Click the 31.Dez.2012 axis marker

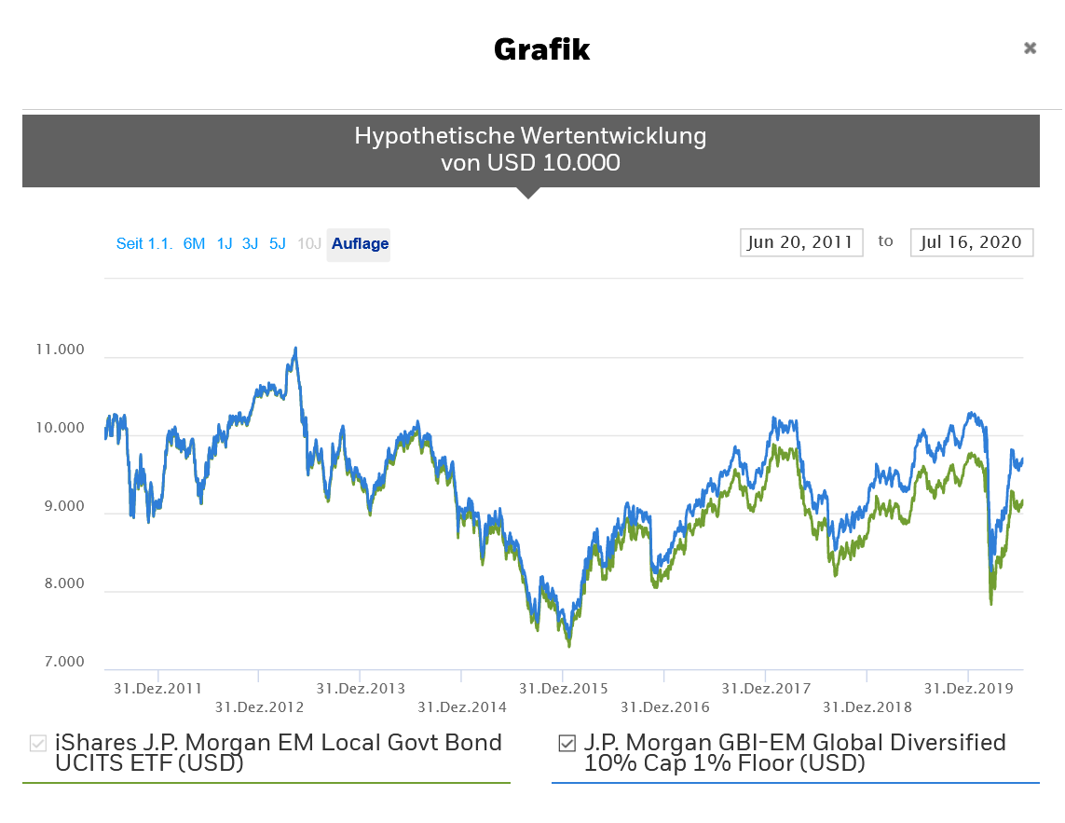point(259,706)
